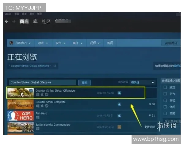Click mixed review icon for Battle Islands
This screenshot has height=147, width=184.
pos(119,127)
